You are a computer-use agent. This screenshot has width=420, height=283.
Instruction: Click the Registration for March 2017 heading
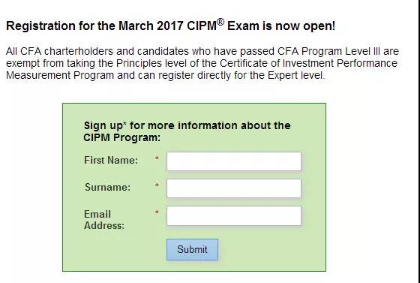tap(171, 26)
